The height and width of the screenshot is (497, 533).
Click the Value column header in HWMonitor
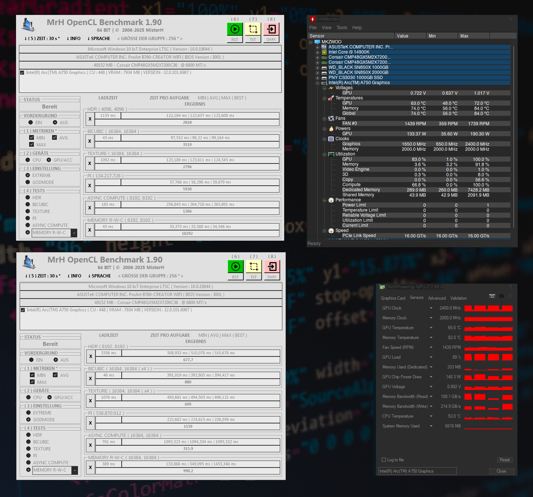pos(410,36)
